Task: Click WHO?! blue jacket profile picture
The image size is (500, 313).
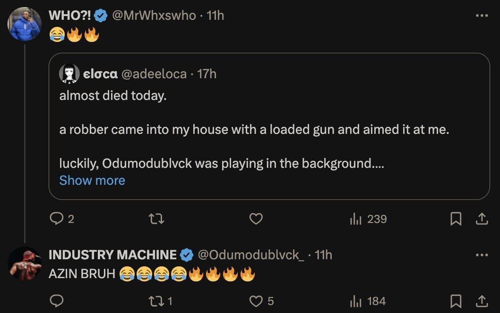Action: coord(24,24)
